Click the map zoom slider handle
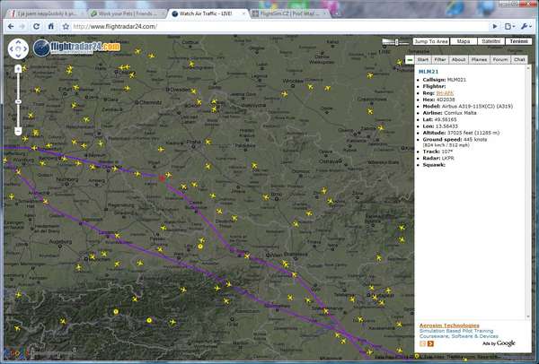The image size is (539, 364). coord(18,102)
